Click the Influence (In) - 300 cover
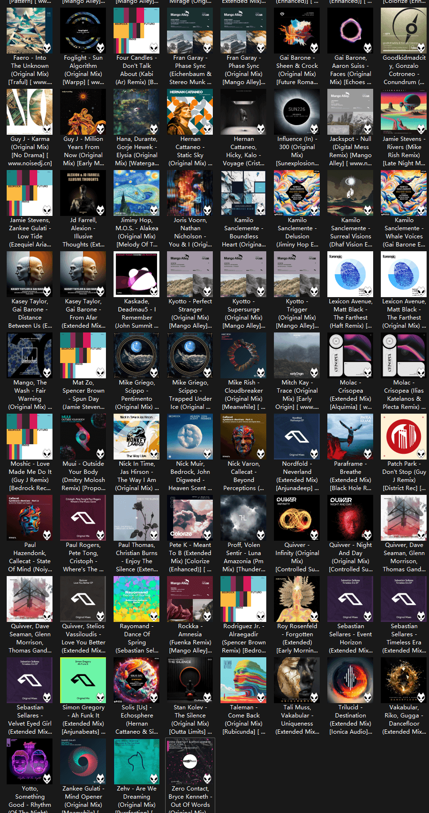The width and height of the screenshot is (429, 813). point(297,112)
